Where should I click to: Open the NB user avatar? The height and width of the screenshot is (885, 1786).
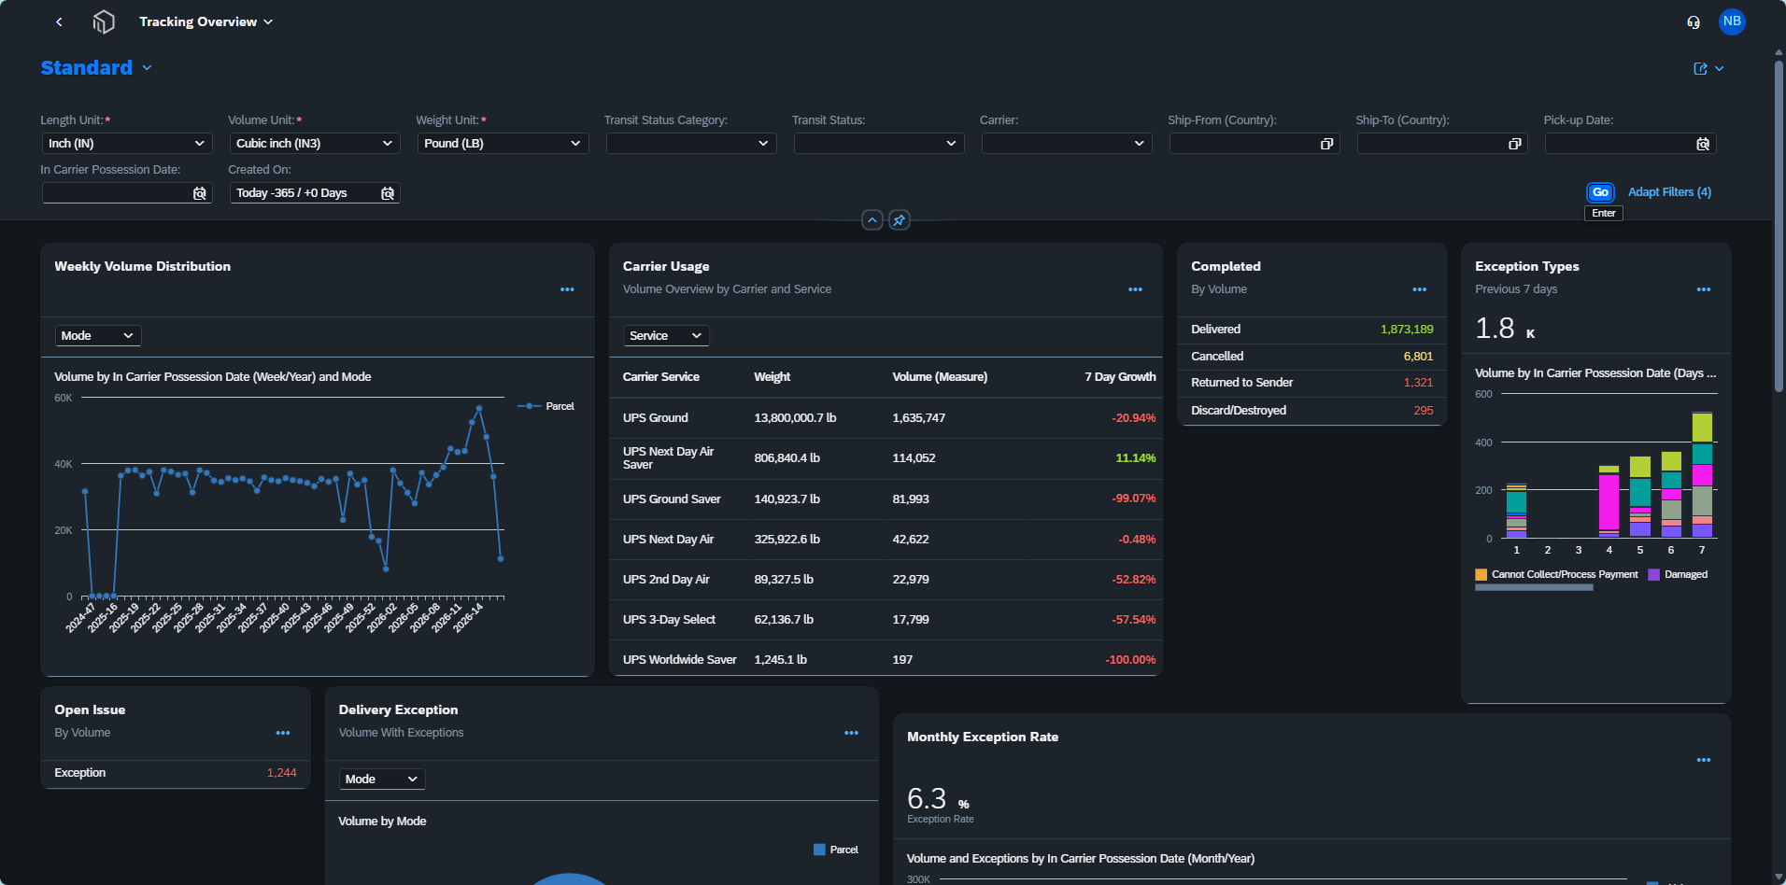[1732, 21]
